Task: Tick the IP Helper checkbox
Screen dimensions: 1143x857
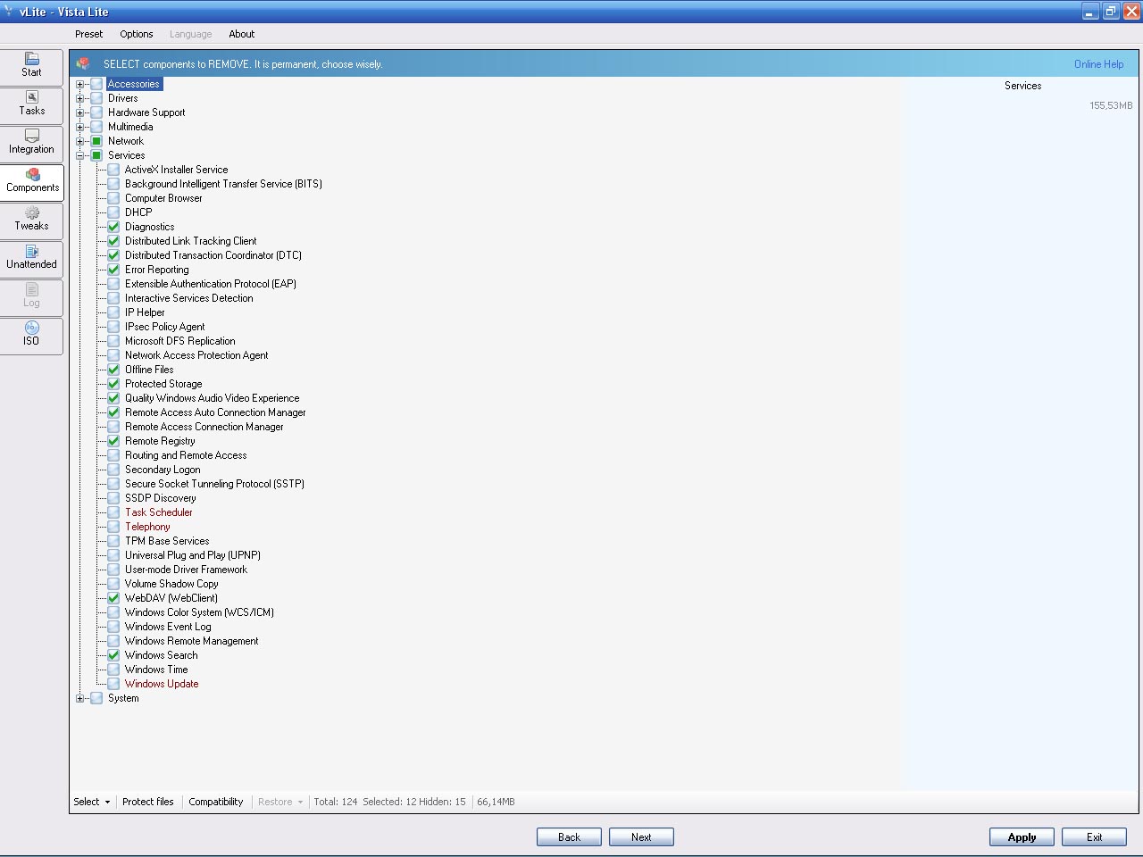Action: coord(113,312)
